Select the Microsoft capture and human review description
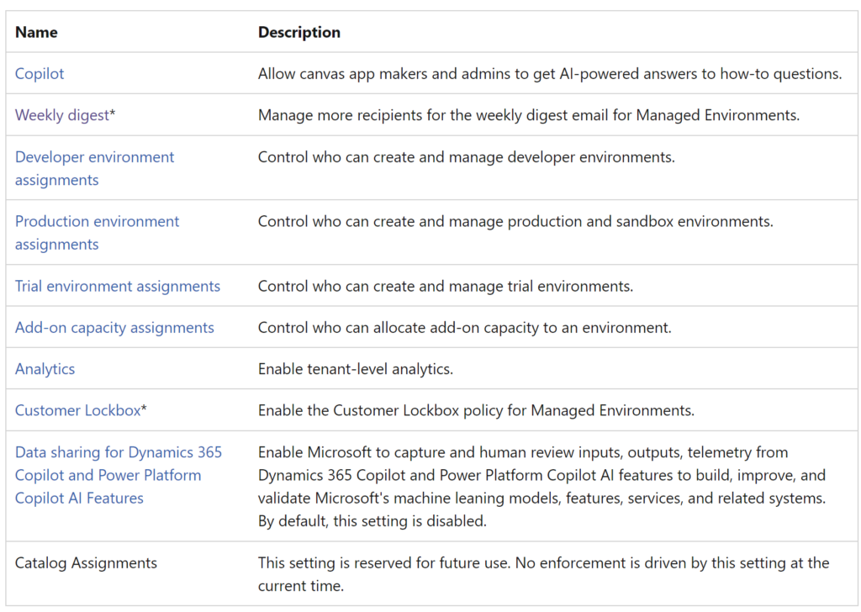 pos(542,486)
